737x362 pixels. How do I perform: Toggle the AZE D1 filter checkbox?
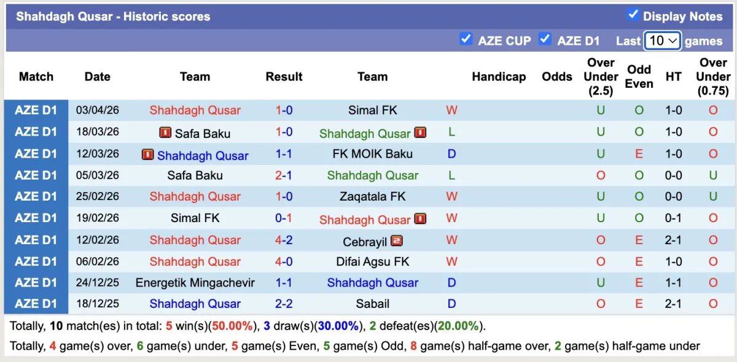545,39
